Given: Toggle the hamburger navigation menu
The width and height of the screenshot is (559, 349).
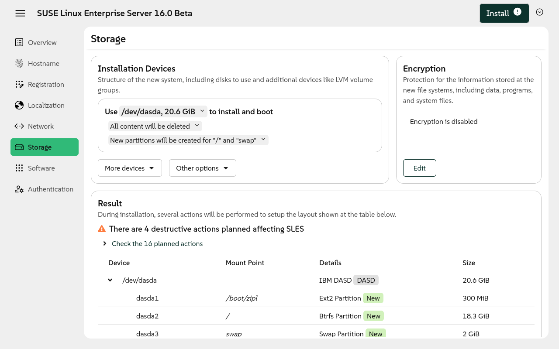Looking at the screenshot, I should pyautogui.click(x=20, y=13).
